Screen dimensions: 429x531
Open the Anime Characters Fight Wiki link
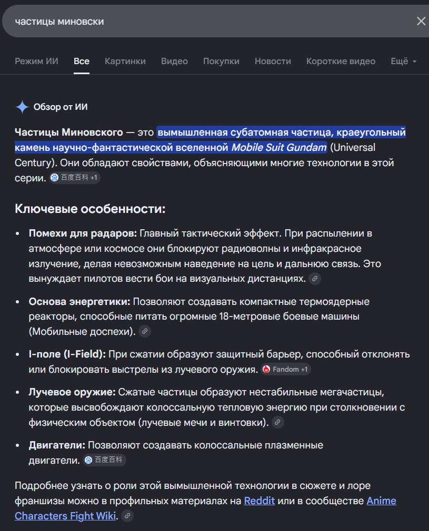coord(205,508)
